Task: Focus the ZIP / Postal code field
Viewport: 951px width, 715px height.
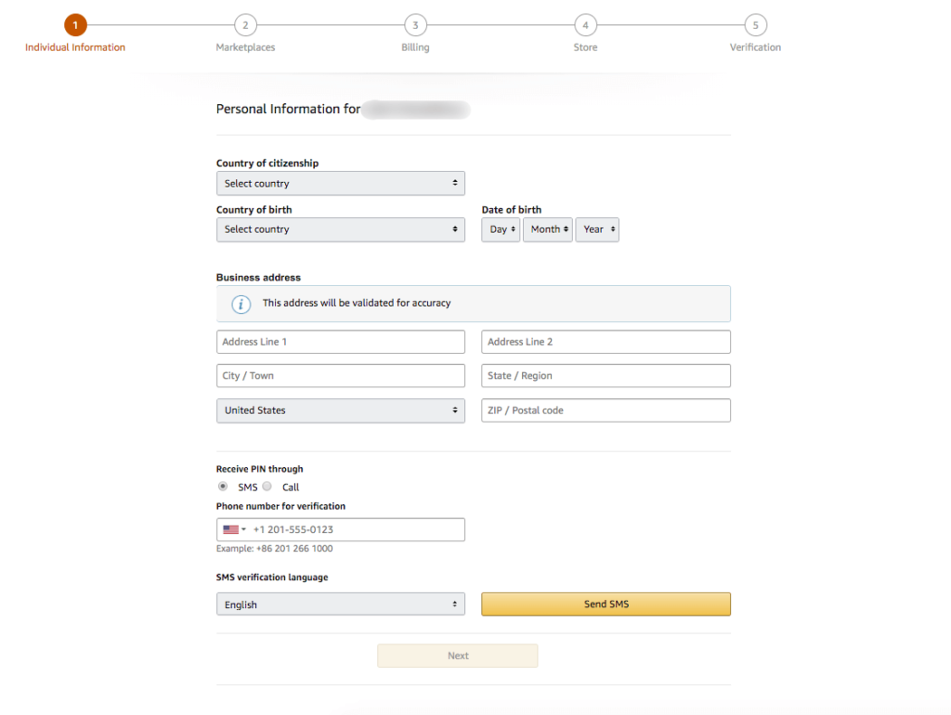Action: [x=606, y=410]
